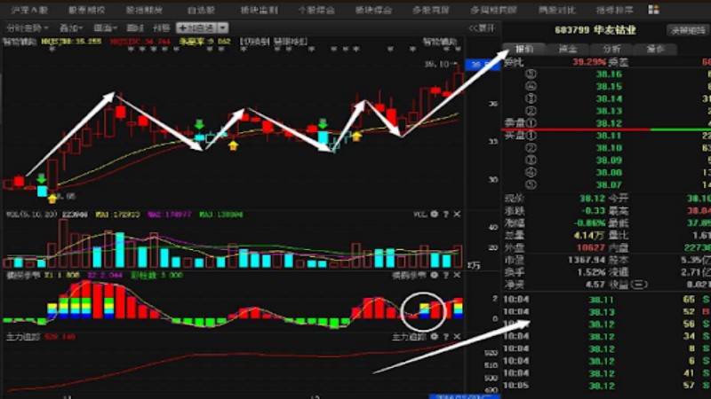Click the 智能辅助 label at chart's top-left
The height and width of the screenshot is (399, 711).
(20, 41)
